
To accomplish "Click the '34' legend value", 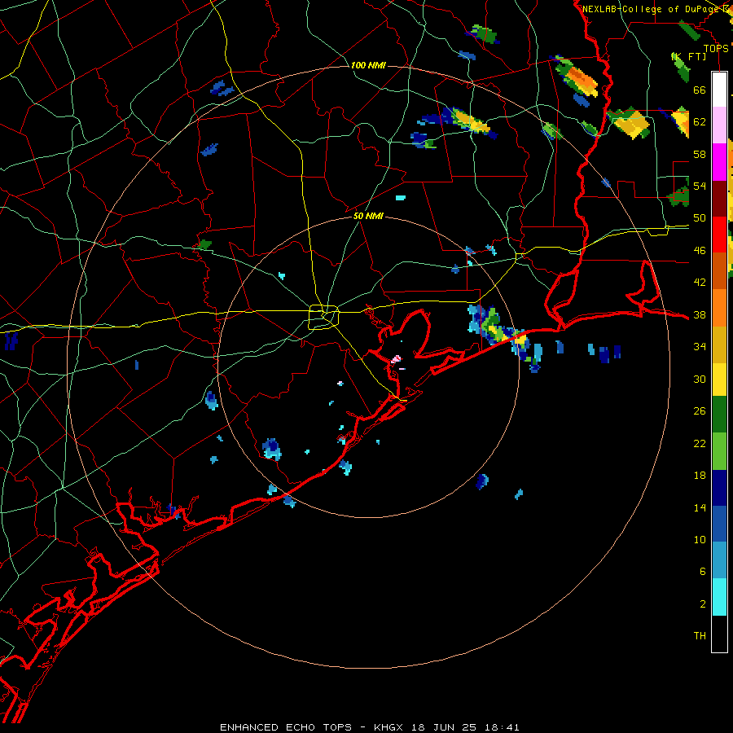I will pos(700,346).
